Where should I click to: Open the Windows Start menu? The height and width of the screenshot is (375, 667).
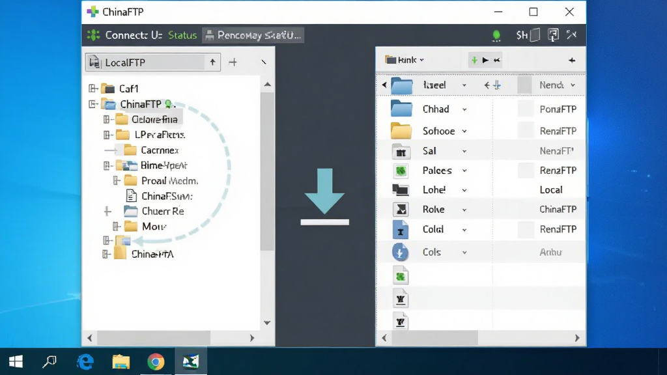[x=16, y=362]
